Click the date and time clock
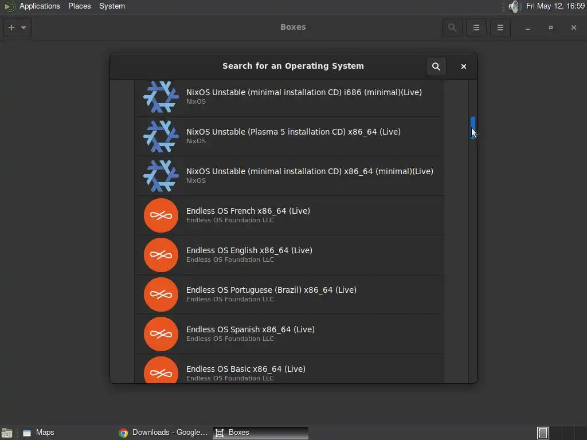Image resolution: width=587 pixels, height=440 pixels. coord(555,6)
